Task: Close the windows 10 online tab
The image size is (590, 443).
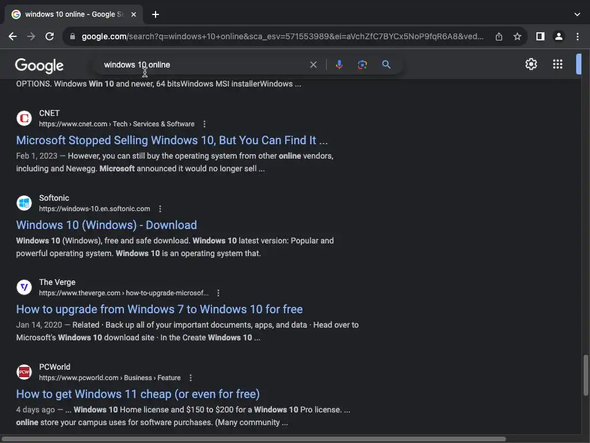Action: [134, 14]
